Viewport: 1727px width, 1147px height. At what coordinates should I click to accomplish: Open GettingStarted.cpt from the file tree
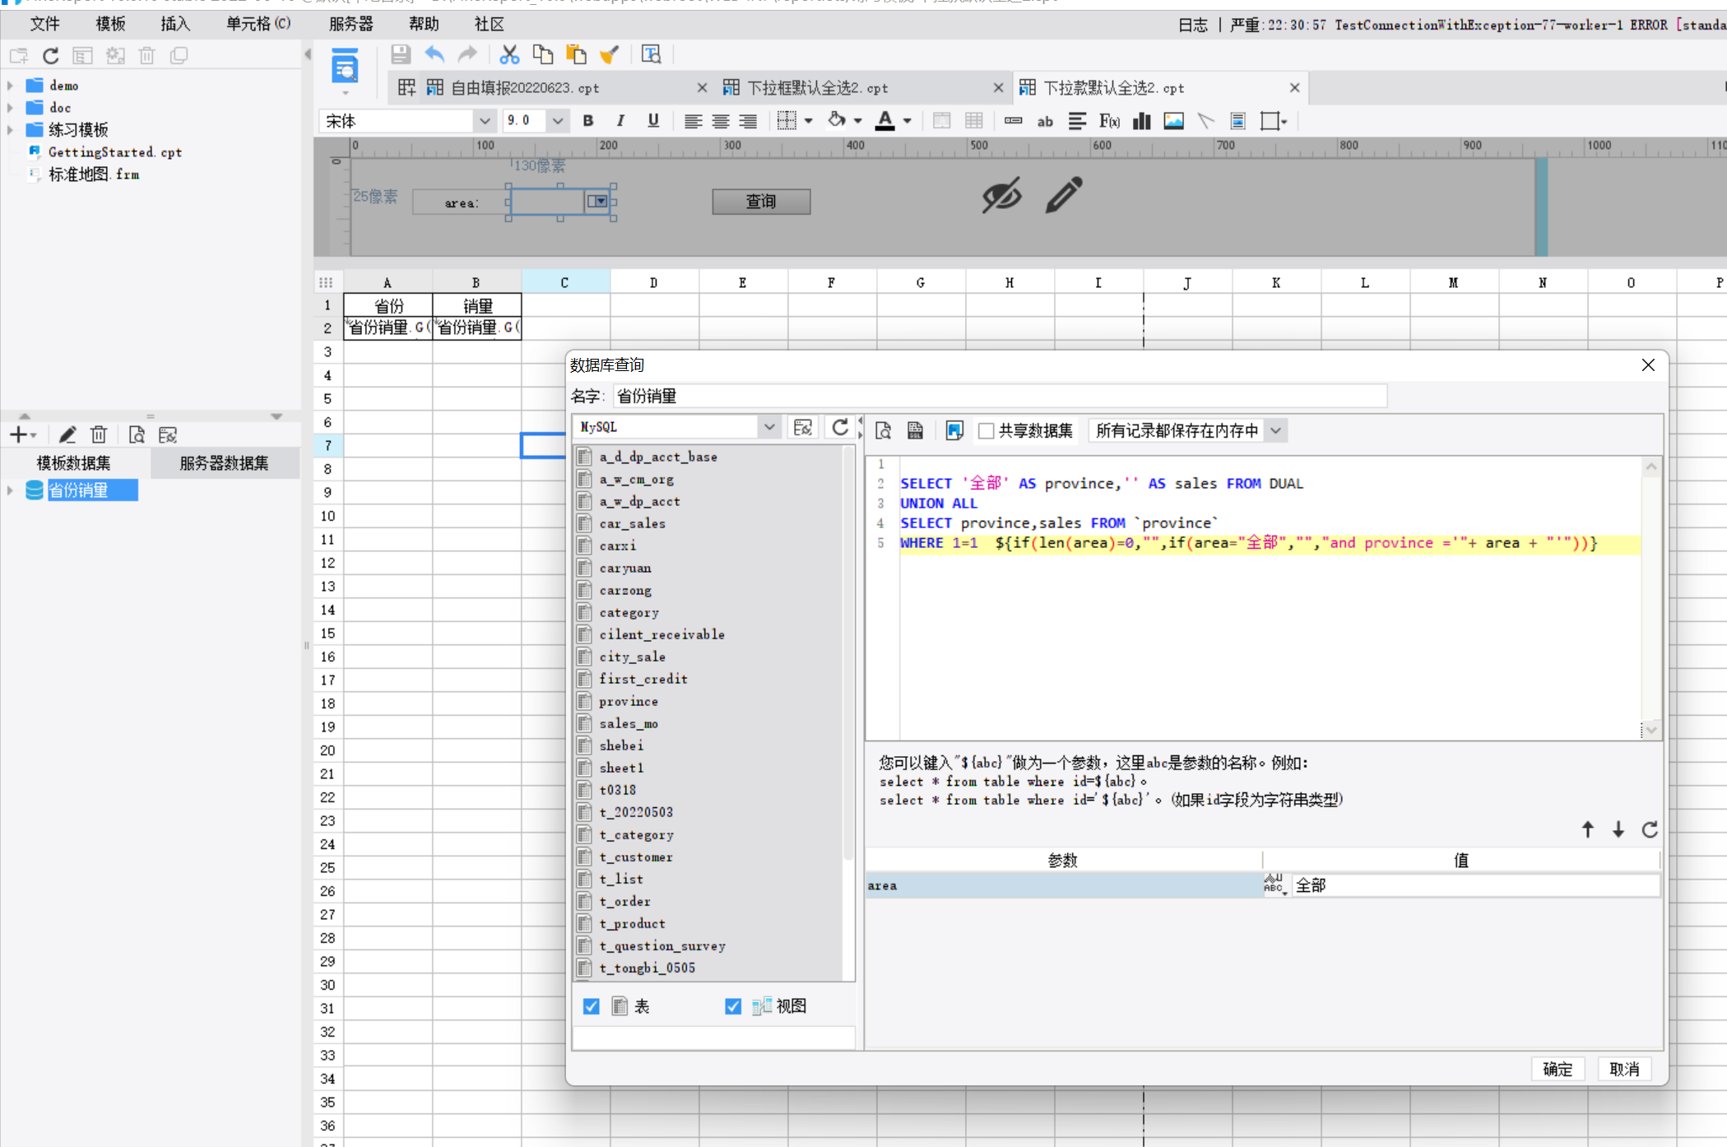pyautogui.click(x=114, y=151)
